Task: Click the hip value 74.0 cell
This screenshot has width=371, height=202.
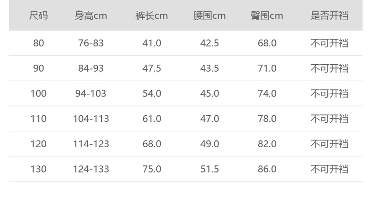Action: tap(267, 94)
